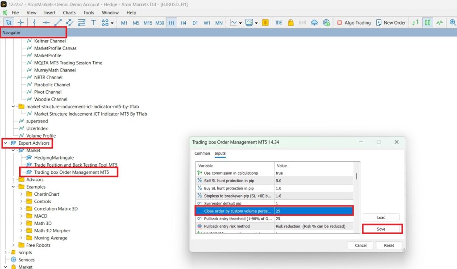Viewport: 457px width, 269px height.
Task: Click the Reset button
Action: click(389, 245)
